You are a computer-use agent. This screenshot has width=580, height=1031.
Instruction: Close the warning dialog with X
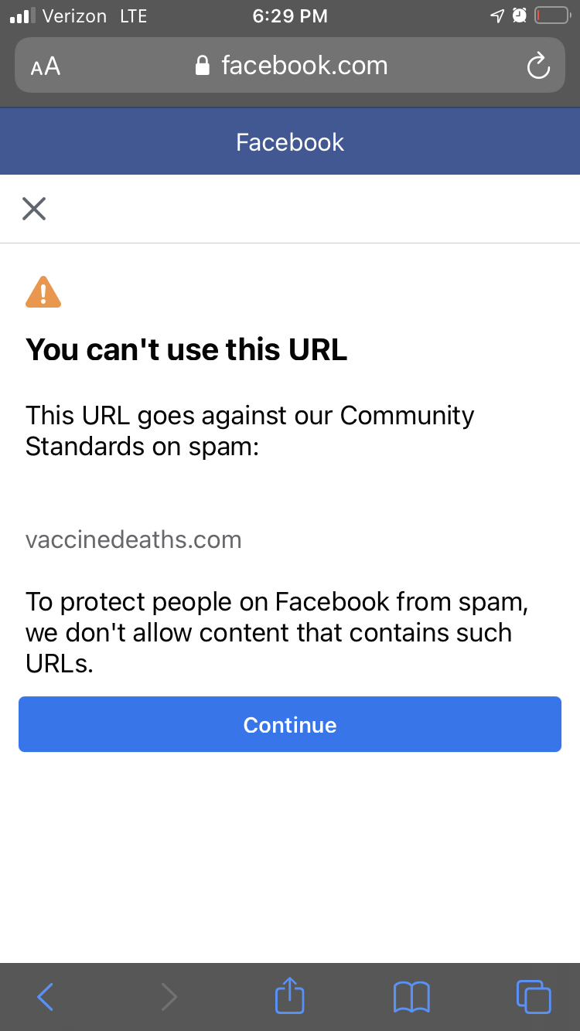pos(34,209)
